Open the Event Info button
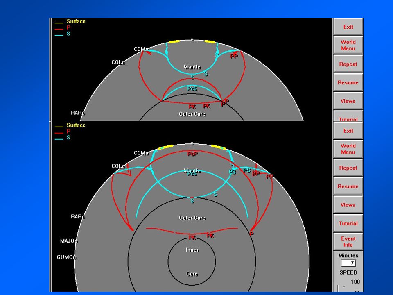The image size is (393, 295). coord(348,242)
